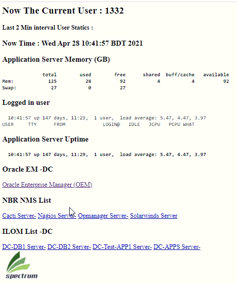Open the DC-DB1 Server ILOM link
The height and width of the screenshot is (284, 237).
click(x=24, y=247)
